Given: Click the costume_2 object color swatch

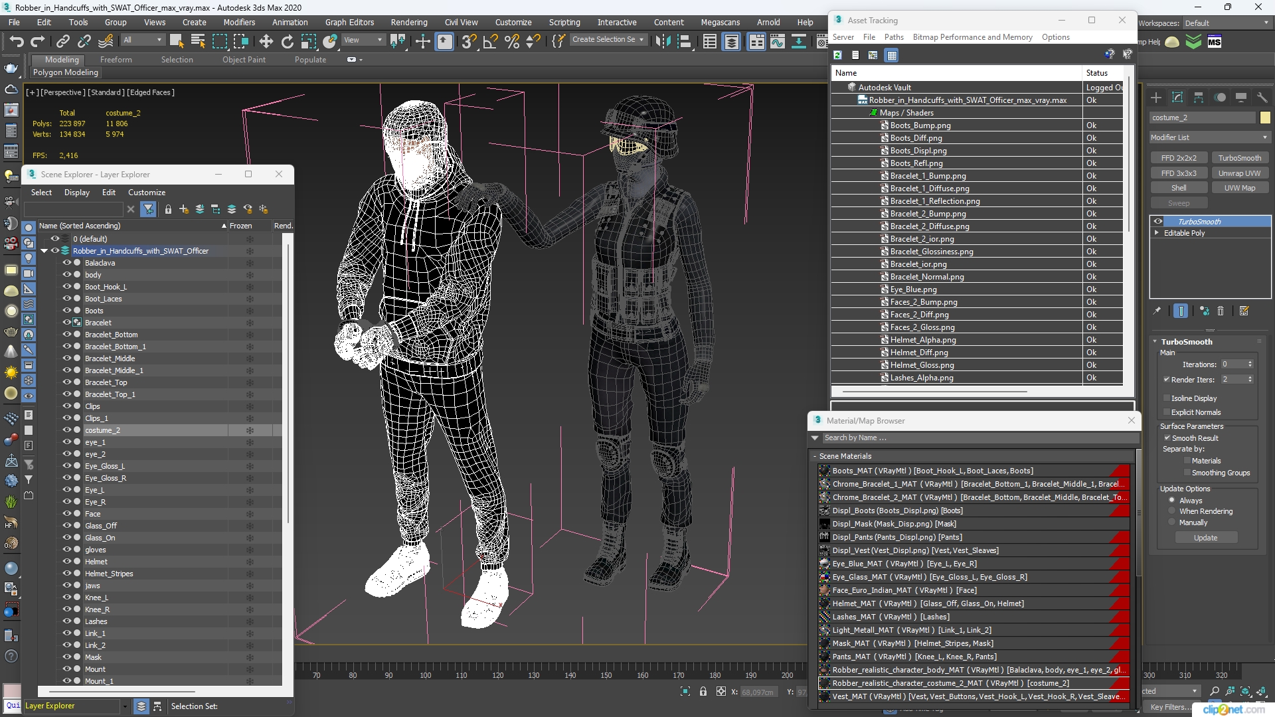Looking at the screenshot, I should [1265, 118].
